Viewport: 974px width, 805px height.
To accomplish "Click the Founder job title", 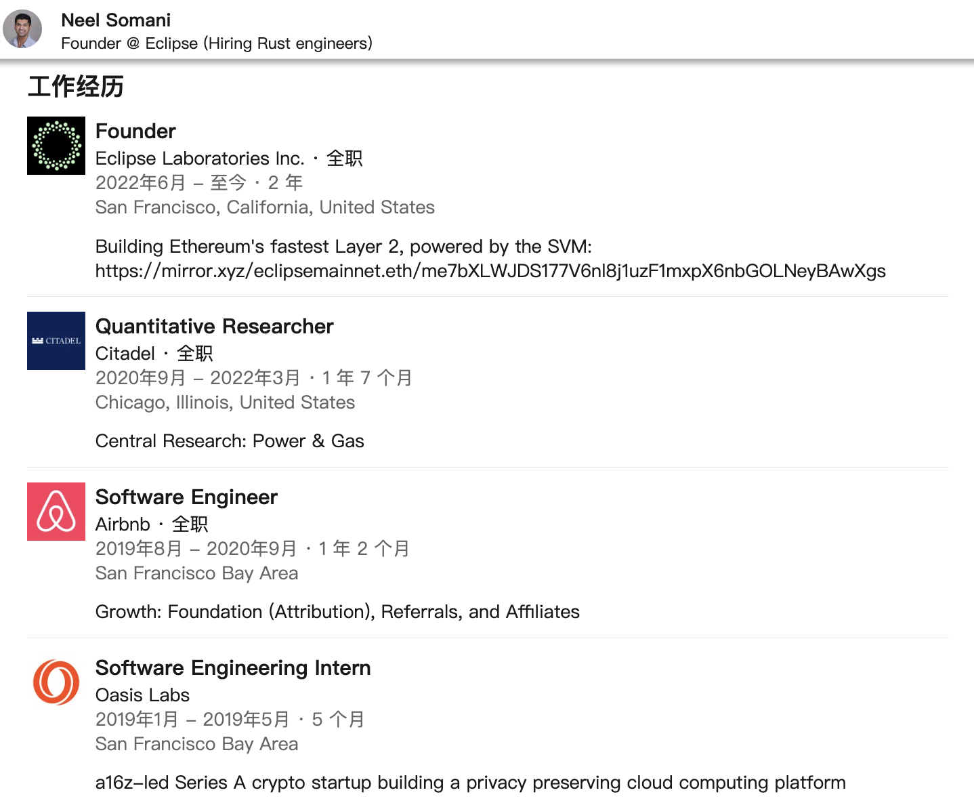I will coord(135,131).
